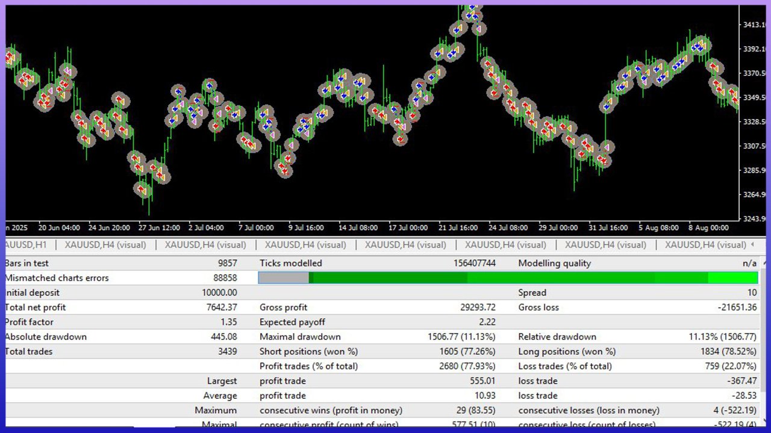
Task: Click 'Loss trades (% of total)' label
Action: tap(565, 366)
